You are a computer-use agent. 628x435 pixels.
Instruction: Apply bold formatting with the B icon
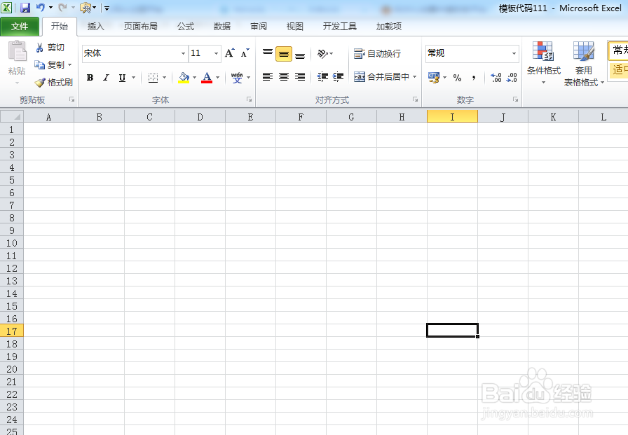[x=90, y=77]
